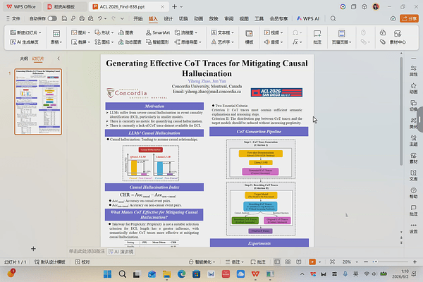Insert a SmartArt graphic

point(158,32)
